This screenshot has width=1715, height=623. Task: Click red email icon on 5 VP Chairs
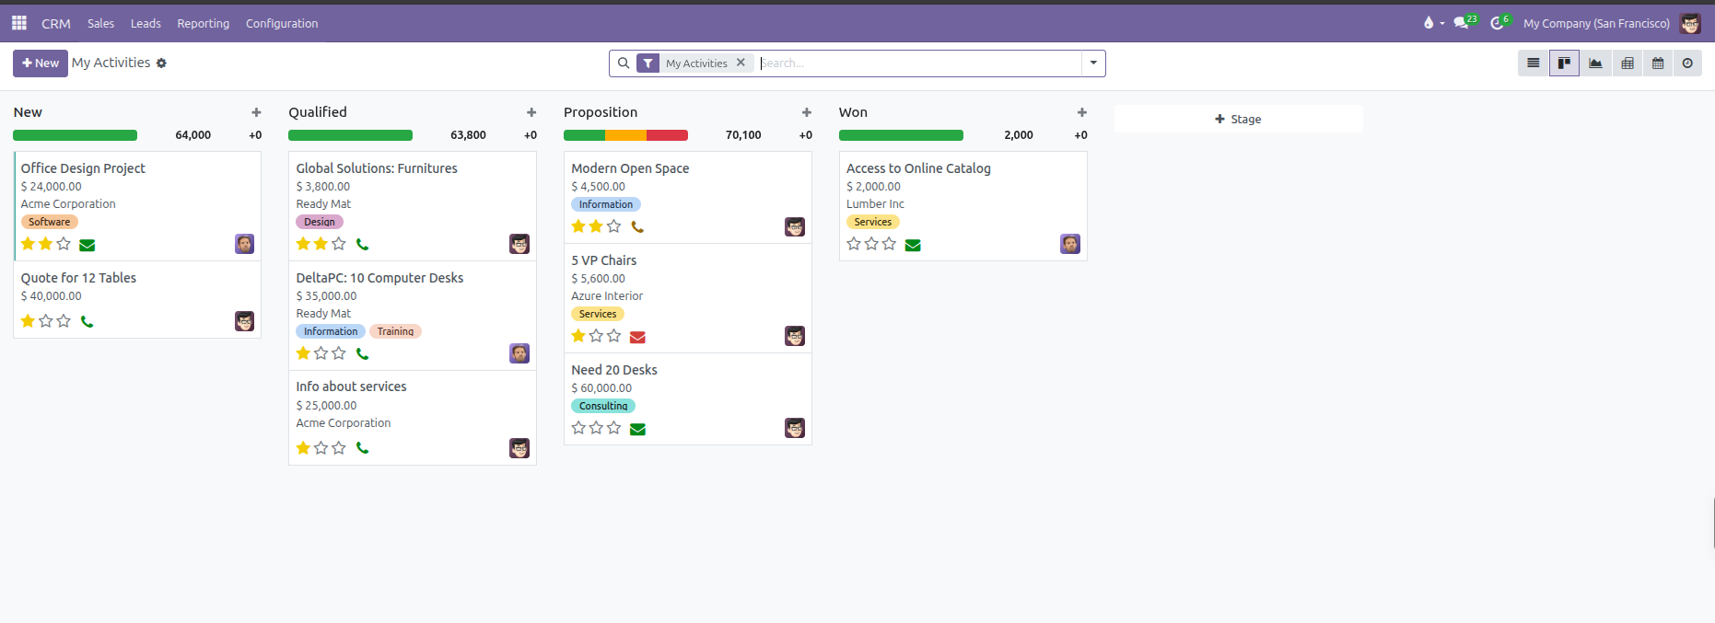coord(637,337)
